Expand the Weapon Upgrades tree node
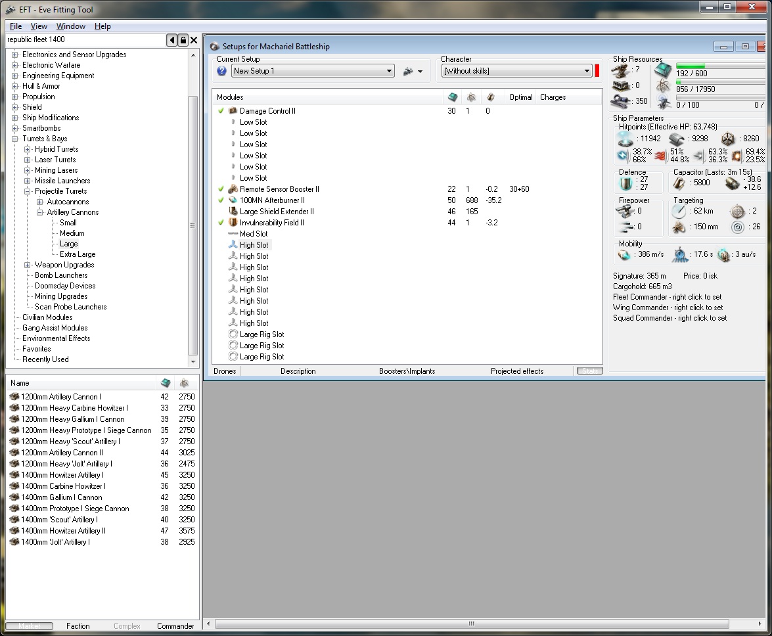Image resolution: width=772 pixels, height=636 pixels. [28, 265]
